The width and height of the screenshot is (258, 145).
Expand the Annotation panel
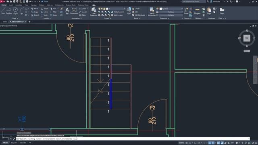pos(77,19)
